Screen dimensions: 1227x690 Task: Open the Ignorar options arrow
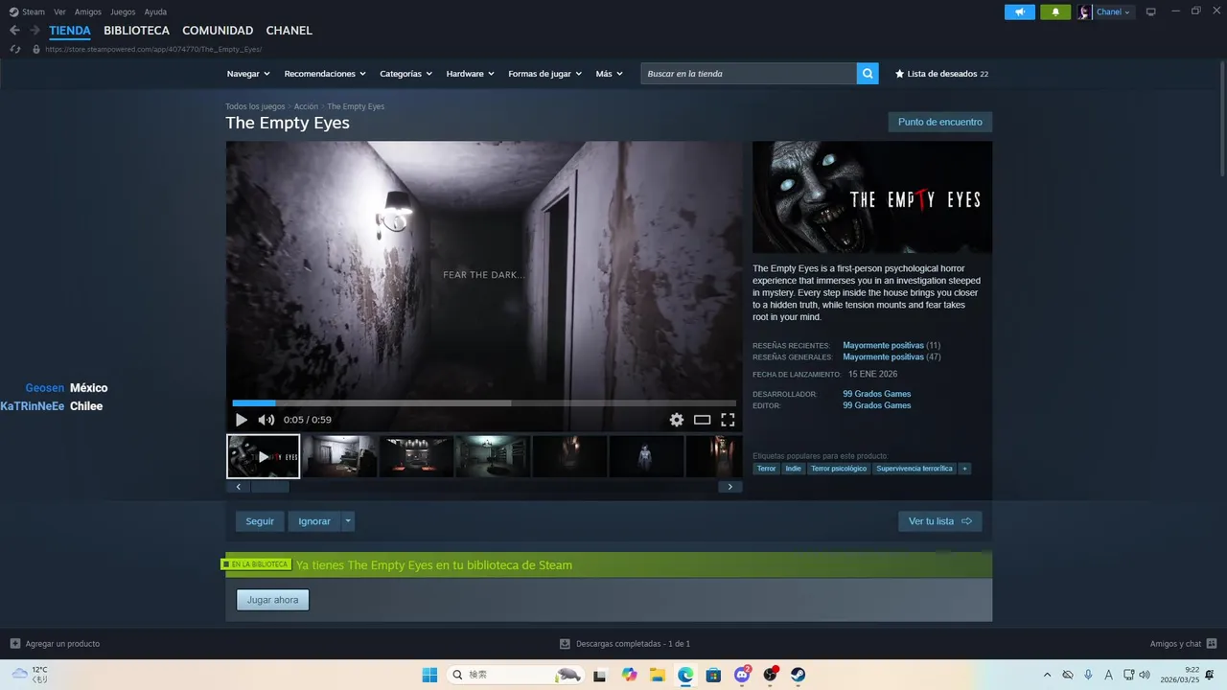click(x=348, y=521)
